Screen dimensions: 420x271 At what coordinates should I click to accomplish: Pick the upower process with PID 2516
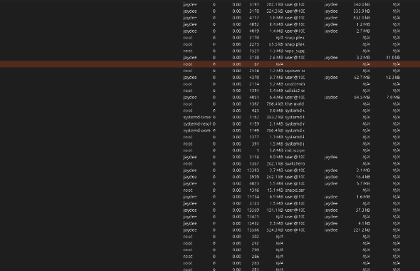210,71
